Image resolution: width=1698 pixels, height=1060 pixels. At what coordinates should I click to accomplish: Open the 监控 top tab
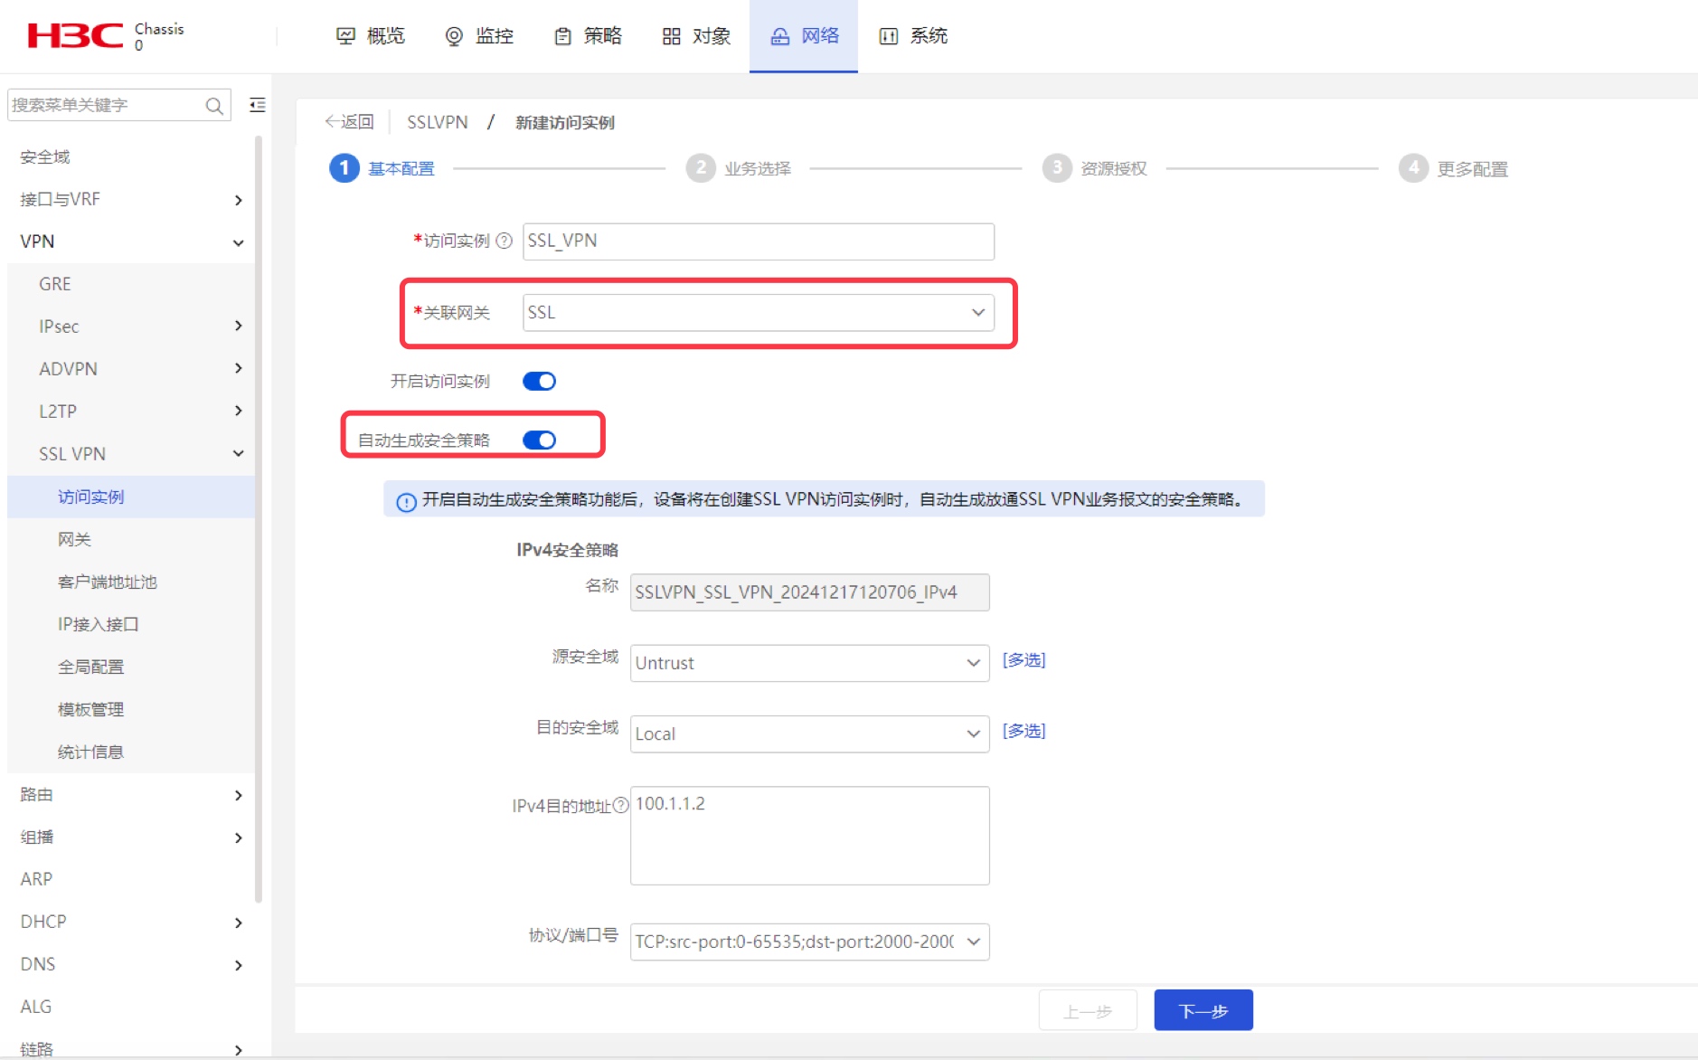click(479, 36)
